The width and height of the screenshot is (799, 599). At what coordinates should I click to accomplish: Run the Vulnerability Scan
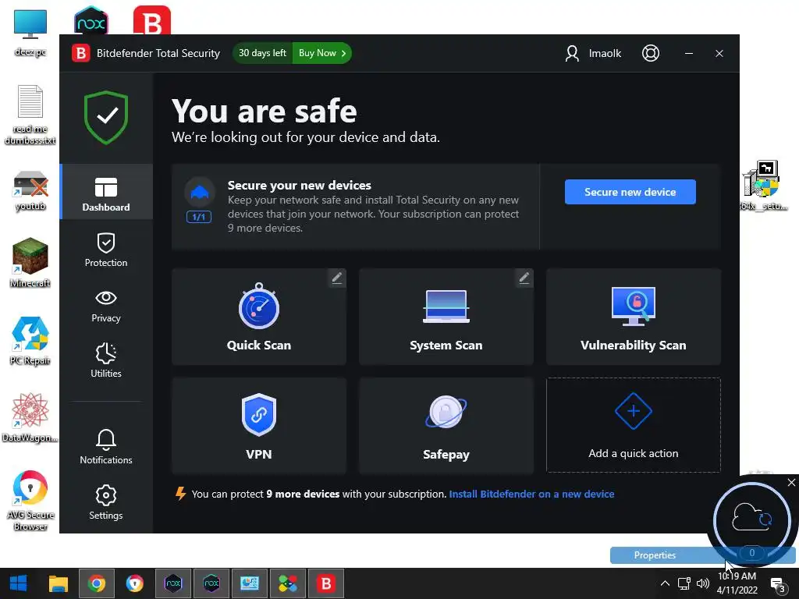[633, 317]
